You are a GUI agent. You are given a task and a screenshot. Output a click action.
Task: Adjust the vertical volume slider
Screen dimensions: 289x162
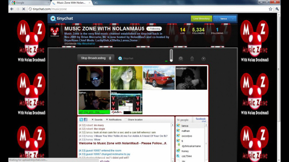point(171,55)
